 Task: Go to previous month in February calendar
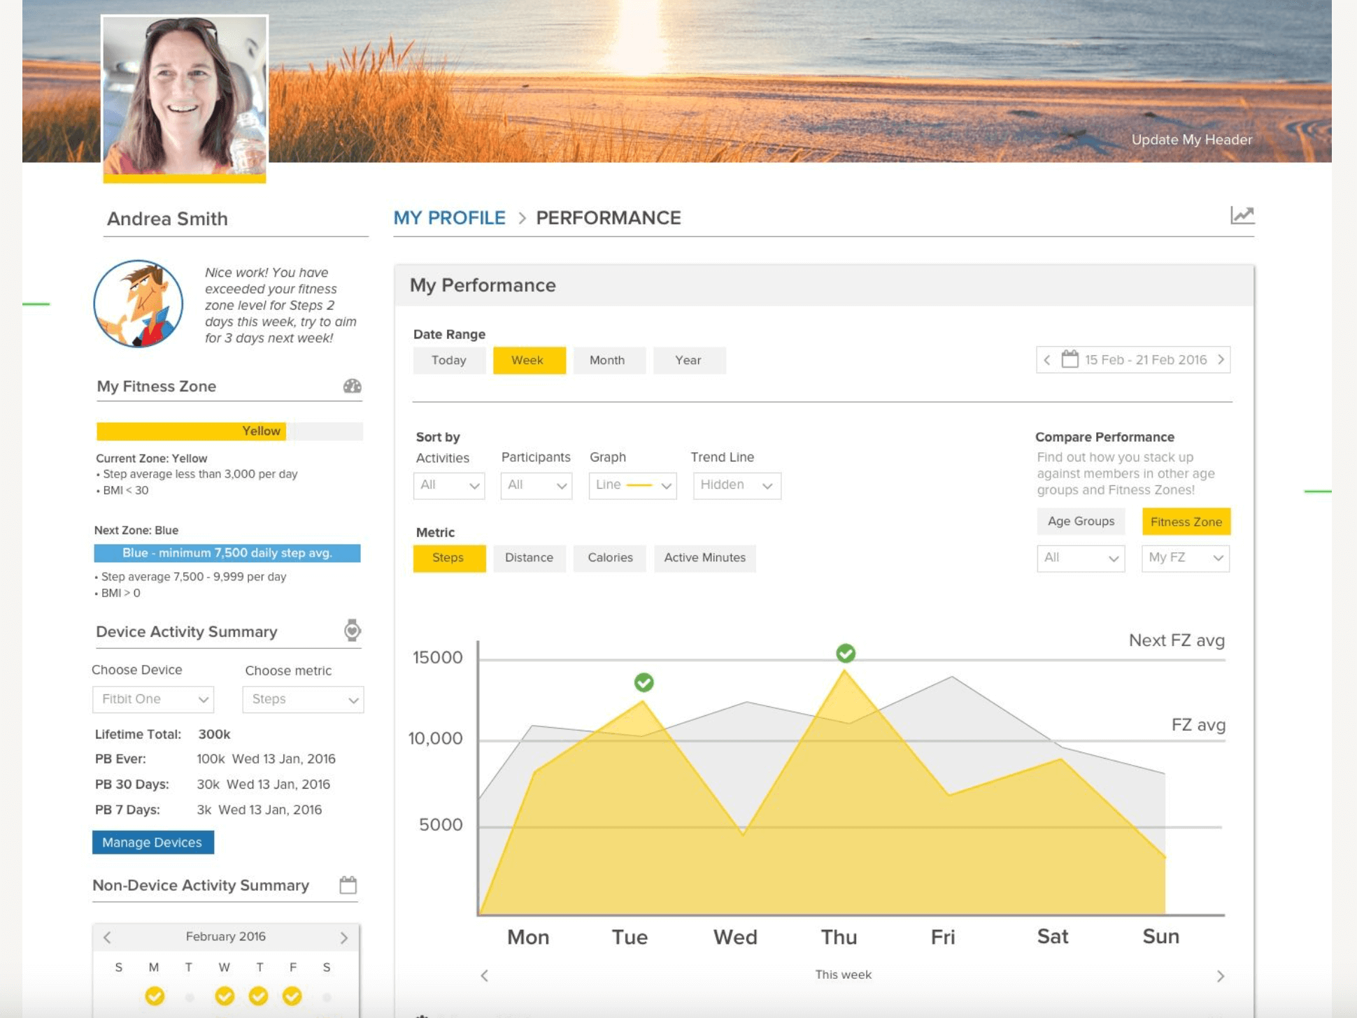107,937
